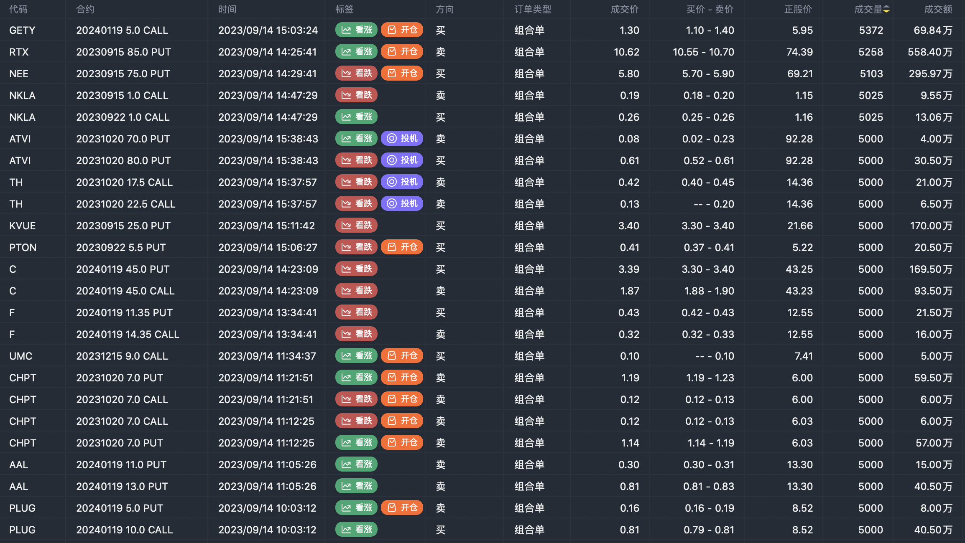Sort by 成交额 column header
This screenshot has width=965, height=543.
tap(938, 9)
